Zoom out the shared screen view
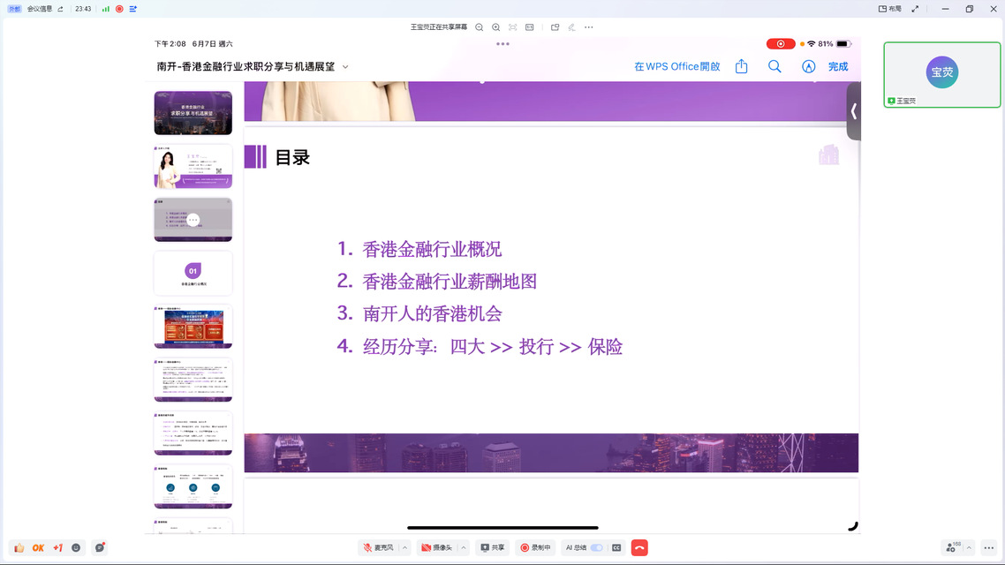The image size is (1005, 565). [x=480, y=27]
